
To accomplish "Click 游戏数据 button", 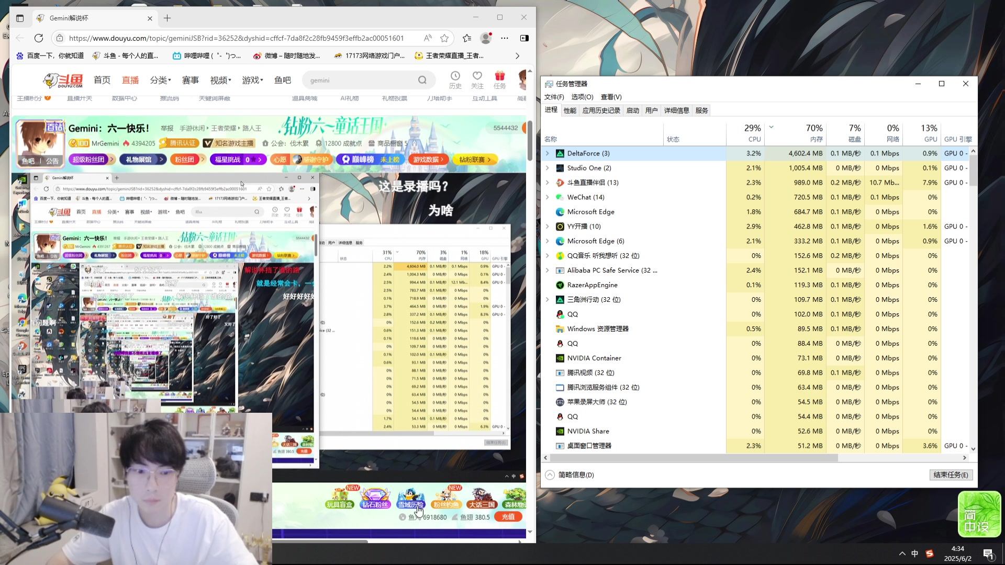I will point(429,160).
